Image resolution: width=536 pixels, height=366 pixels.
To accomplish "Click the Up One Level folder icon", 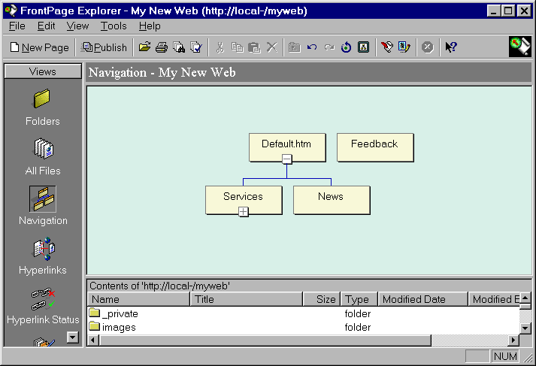I will [295, 47].
